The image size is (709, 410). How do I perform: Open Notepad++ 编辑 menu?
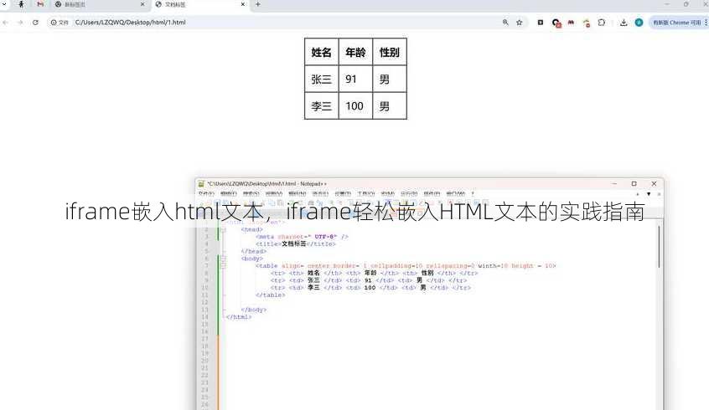[228, 194]
